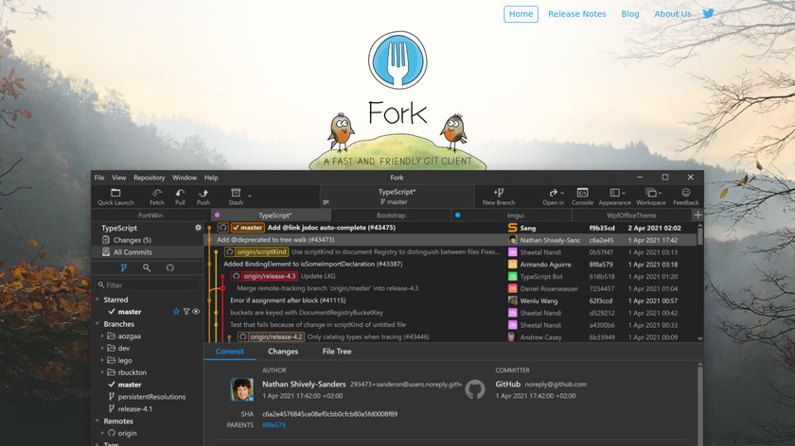Switch sidebar to branches view icon
Image resolution: width=795 pixels, height=446 pixels.
coord(123,267)
